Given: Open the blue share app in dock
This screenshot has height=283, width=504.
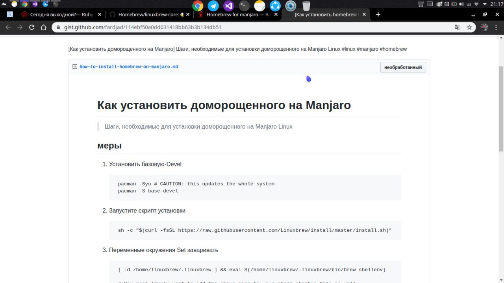Looking at the screenshot, I should (275, 6).
